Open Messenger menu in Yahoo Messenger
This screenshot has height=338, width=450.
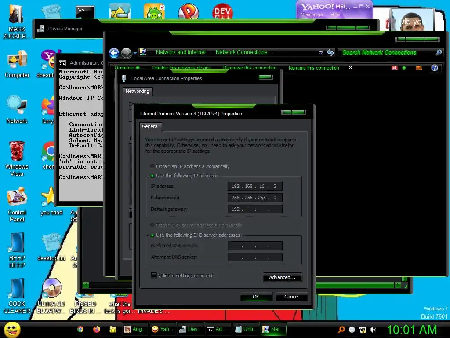[312, 15]
